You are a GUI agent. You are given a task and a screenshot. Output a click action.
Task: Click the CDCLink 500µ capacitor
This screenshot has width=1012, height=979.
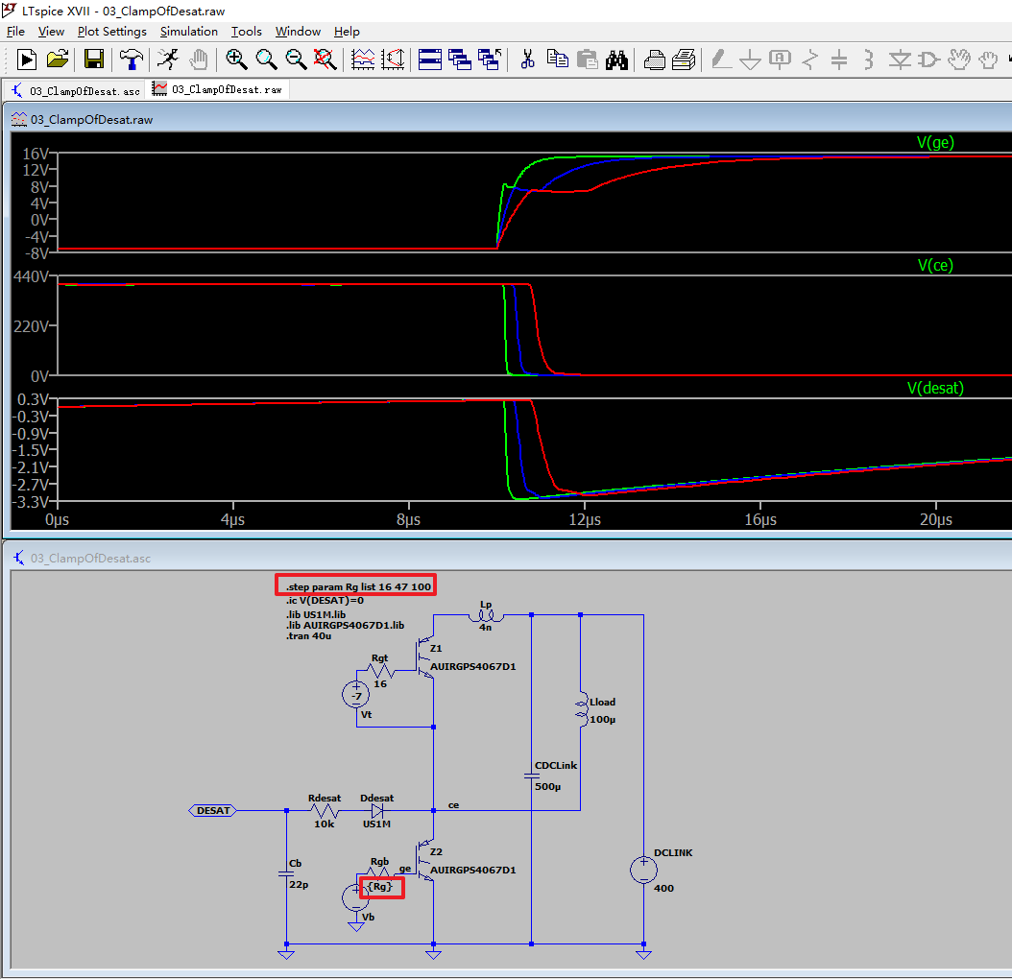[x=531, y=776]
